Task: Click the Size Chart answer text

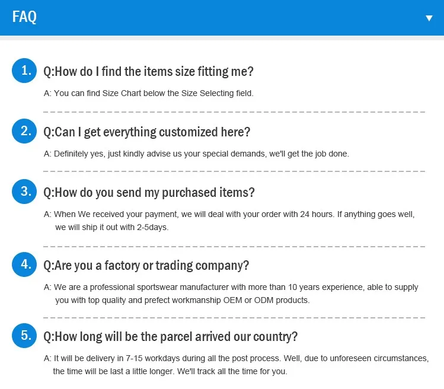Action: pos(149,93)
